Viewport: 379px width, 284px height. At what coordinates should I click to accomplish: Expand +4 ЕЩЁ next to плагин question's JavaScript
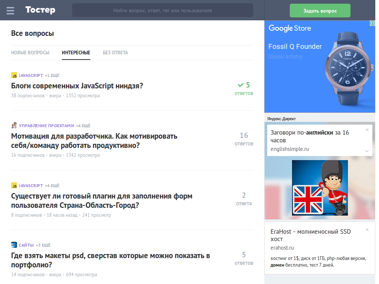[52, 186]
